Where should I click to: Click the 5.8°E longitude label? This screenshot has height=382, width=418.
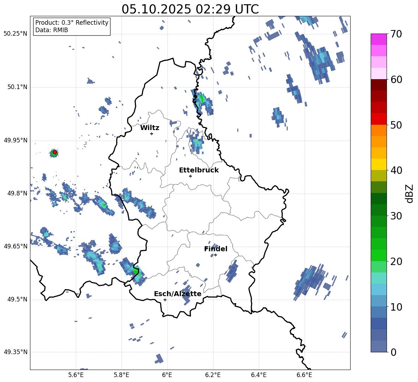point(121,375)
